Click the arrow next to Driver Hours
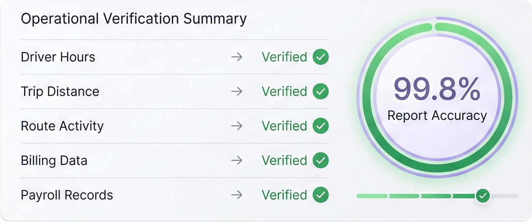Viewport: 532px width, 222px height. tap(237, 57)
